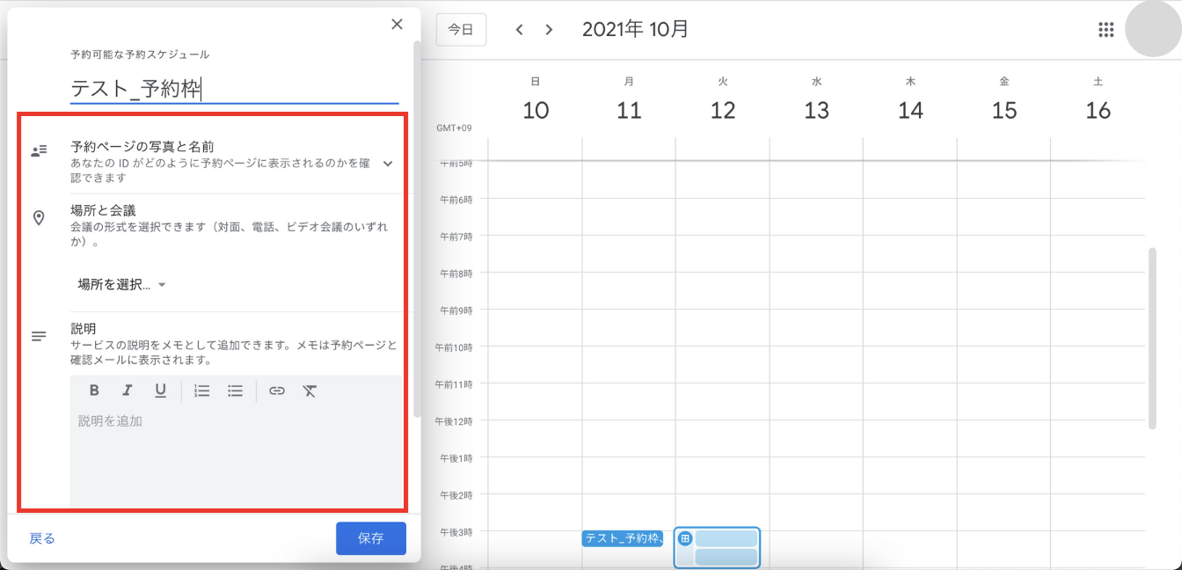Click the description lines icon
Screen dimensions: 1182x570
coord(38,336)
